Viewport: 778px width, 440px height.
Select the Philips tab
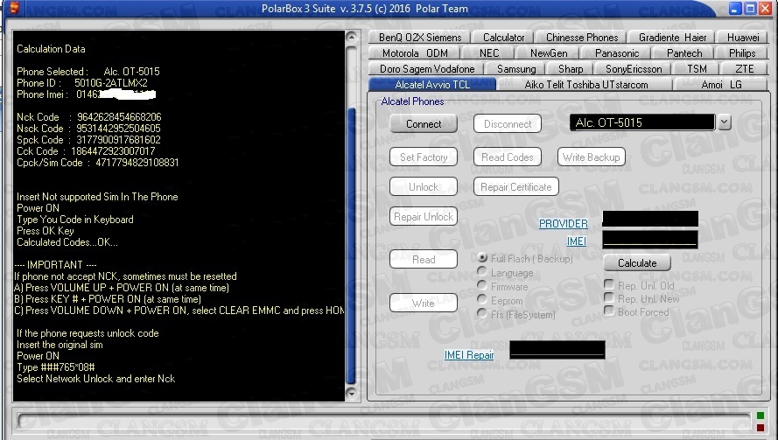[x=742, y=53]
